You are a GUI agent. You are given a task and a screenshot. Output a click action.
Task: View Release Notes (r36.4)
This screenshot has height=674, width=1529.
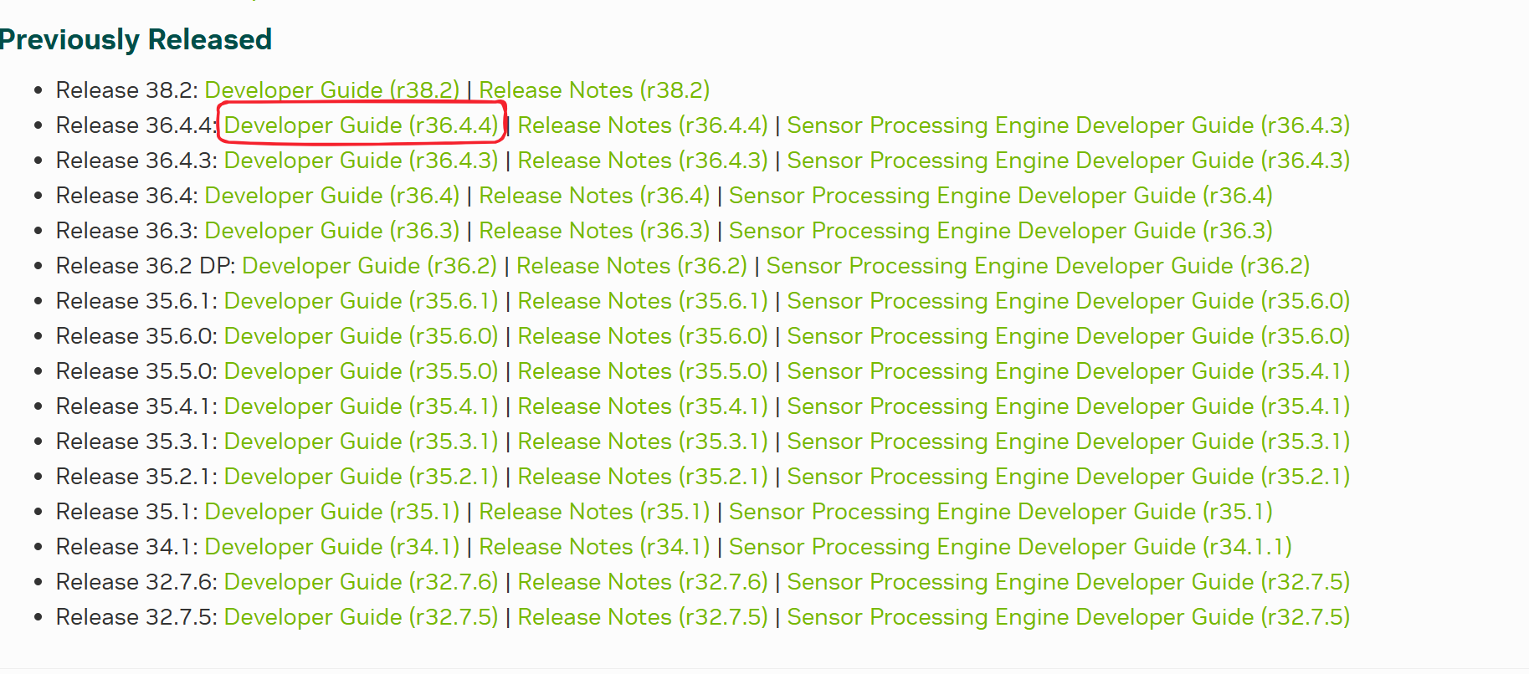pyautogui.click(x=594, y=196)
